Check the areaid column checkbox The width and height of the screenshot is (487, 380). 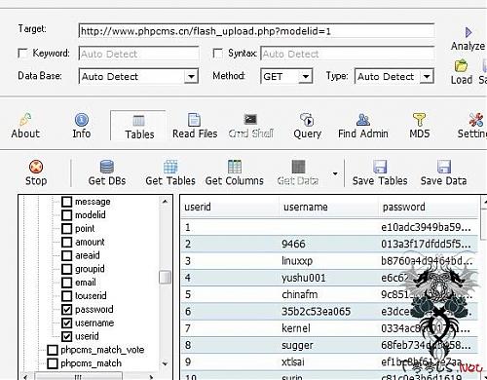click(x=66, y=255)
